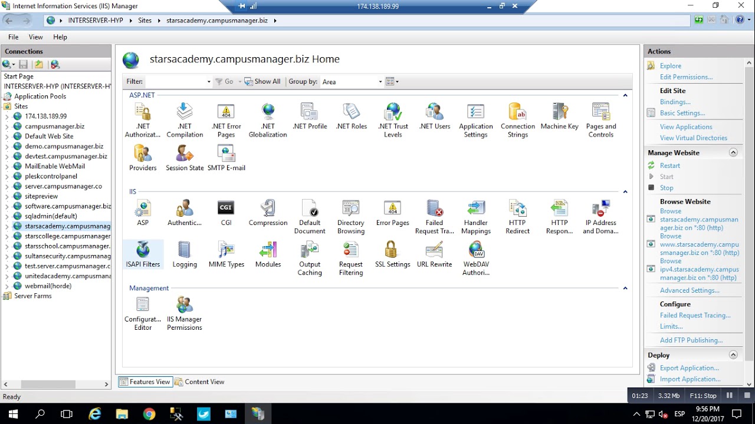Viewport: 755px width, 424px height.
Task: Open Google Chrome from taskbar
Action: click(149, 414)
